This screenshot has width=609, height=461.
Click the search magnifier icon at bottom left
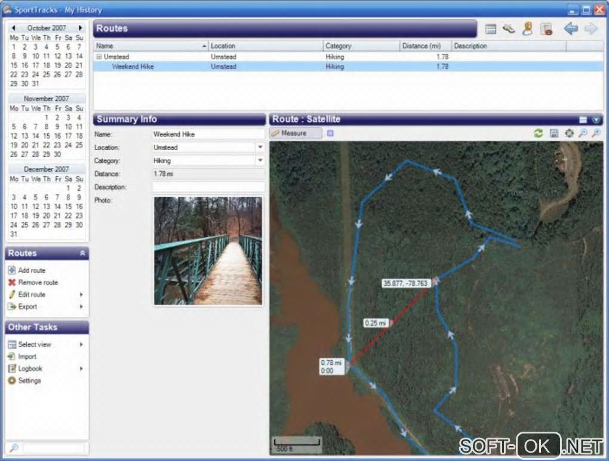pos(14,448)
